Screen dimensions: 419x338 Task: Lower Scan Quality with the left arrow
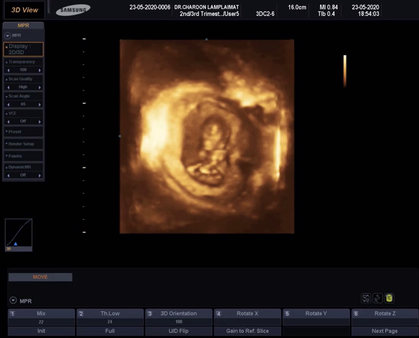point(9,87)
